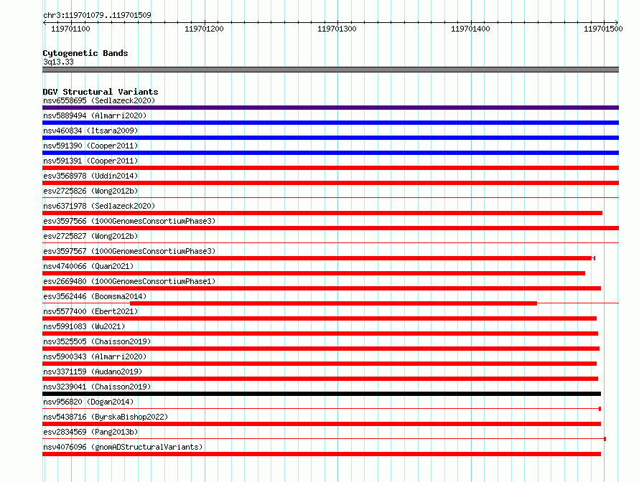Viewport: 639px width, 482px height.
Task: Click ruler position 119701100
Action: [x=70, y=29]
